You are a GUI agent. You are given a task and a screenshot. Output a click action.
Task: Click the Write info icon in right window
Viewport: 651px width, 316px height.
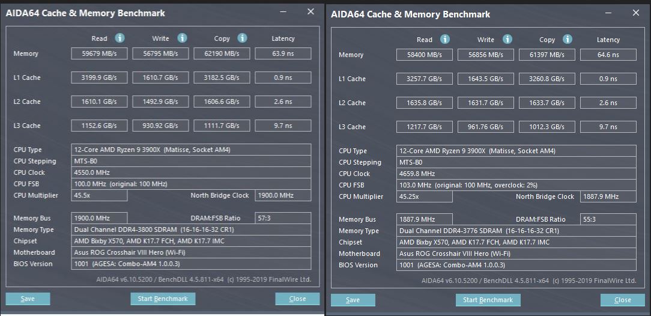tap(506, 39)
